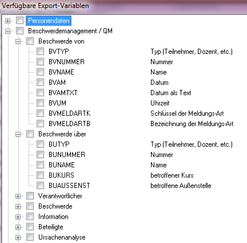Expand the Beschwerde node
This screenshot has width=247, height=243.
coord(18,206)
